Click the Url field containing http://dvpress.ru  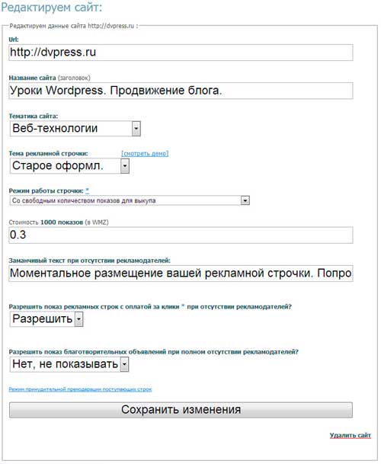181,53
